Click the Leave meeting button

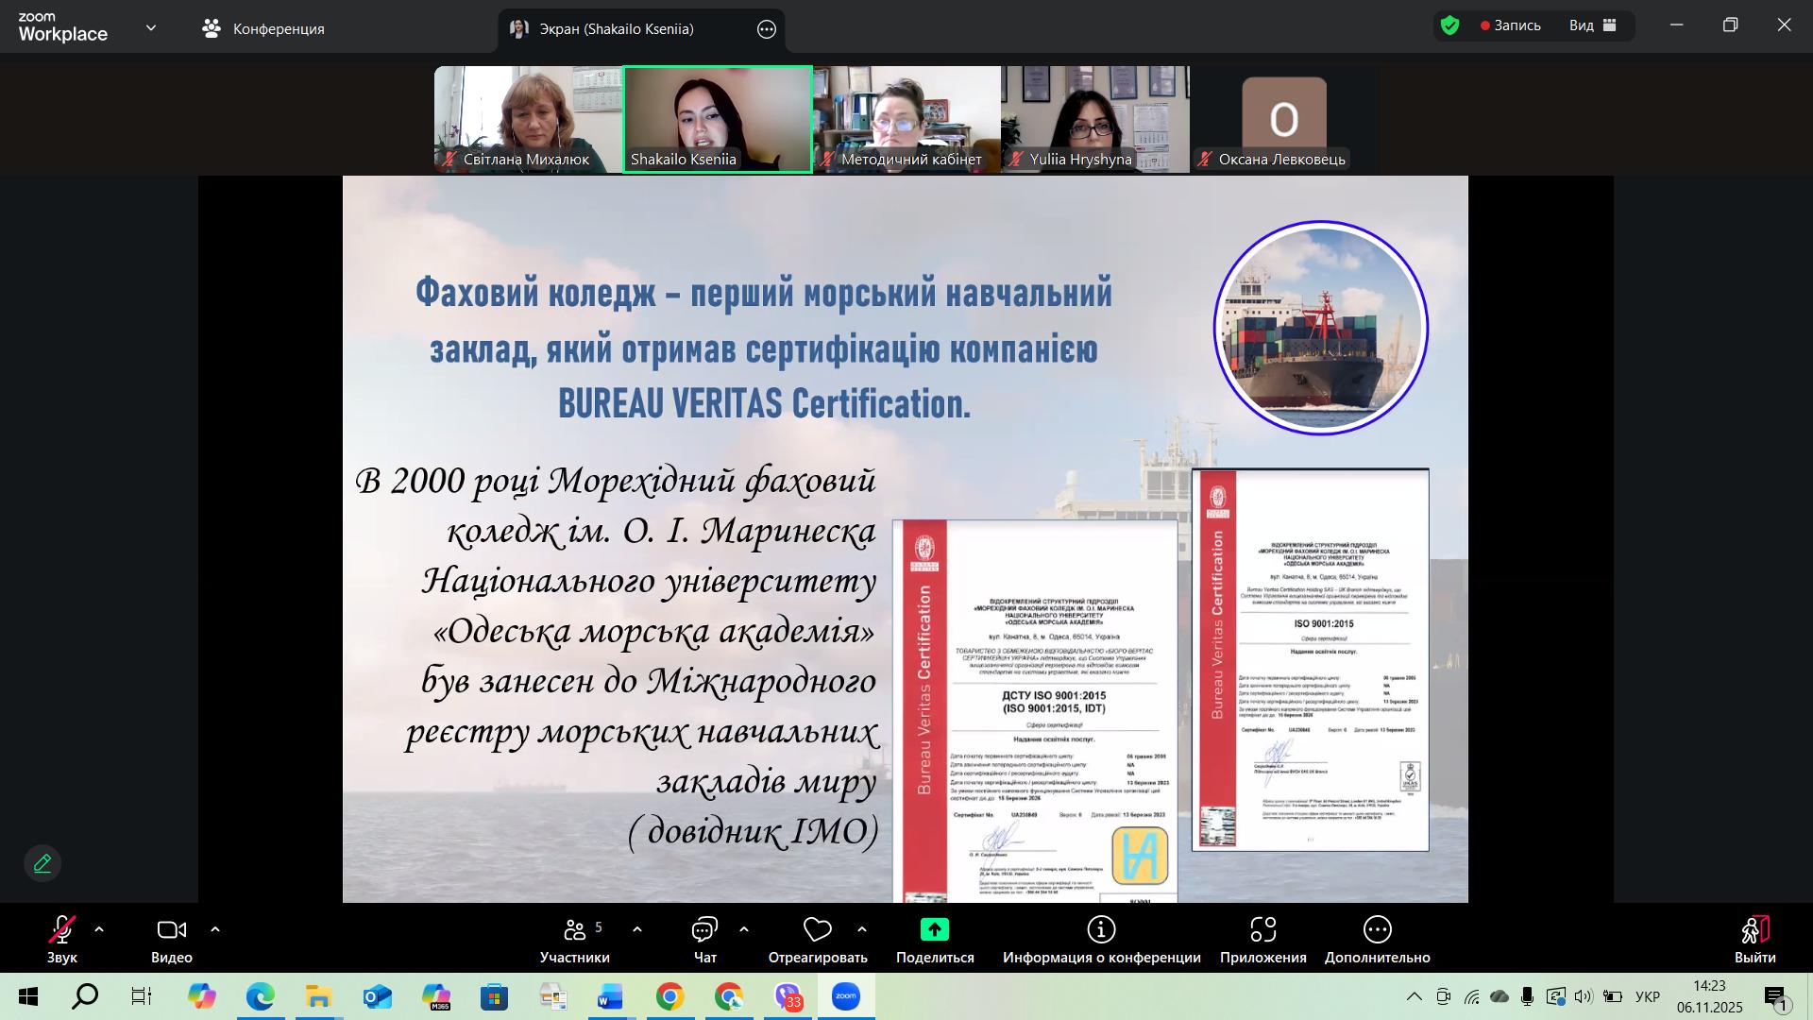tap(1754, 930)
